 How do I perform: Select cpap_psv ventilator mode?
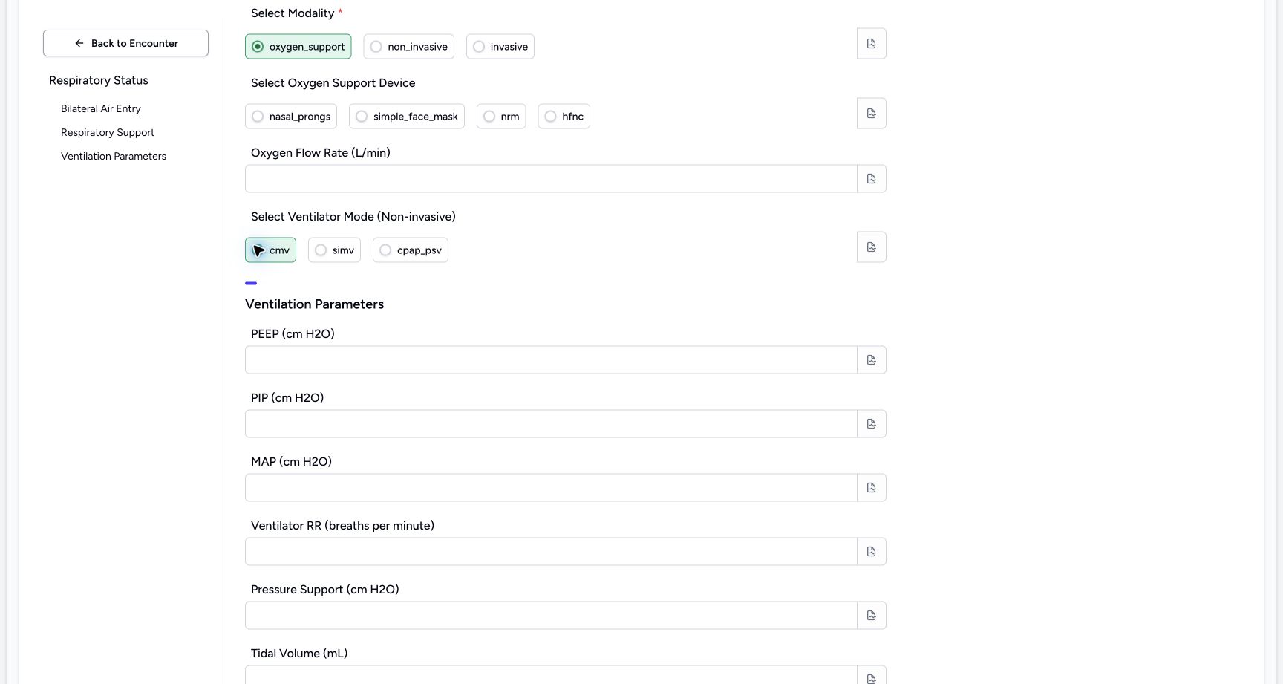click(411, 250)
